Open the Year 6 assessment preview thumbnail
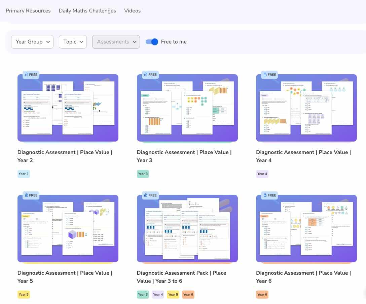 click(306, 229)
